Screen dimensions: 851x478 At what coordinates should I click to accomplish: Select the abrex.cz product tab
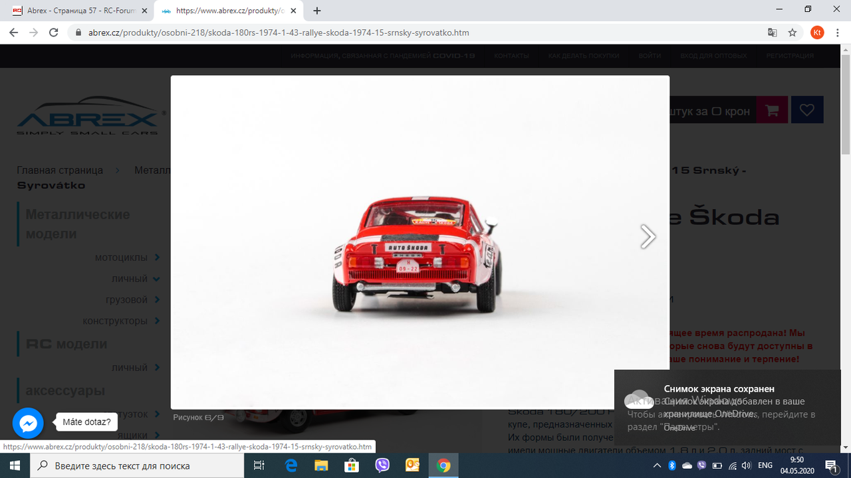click(229, 11)
